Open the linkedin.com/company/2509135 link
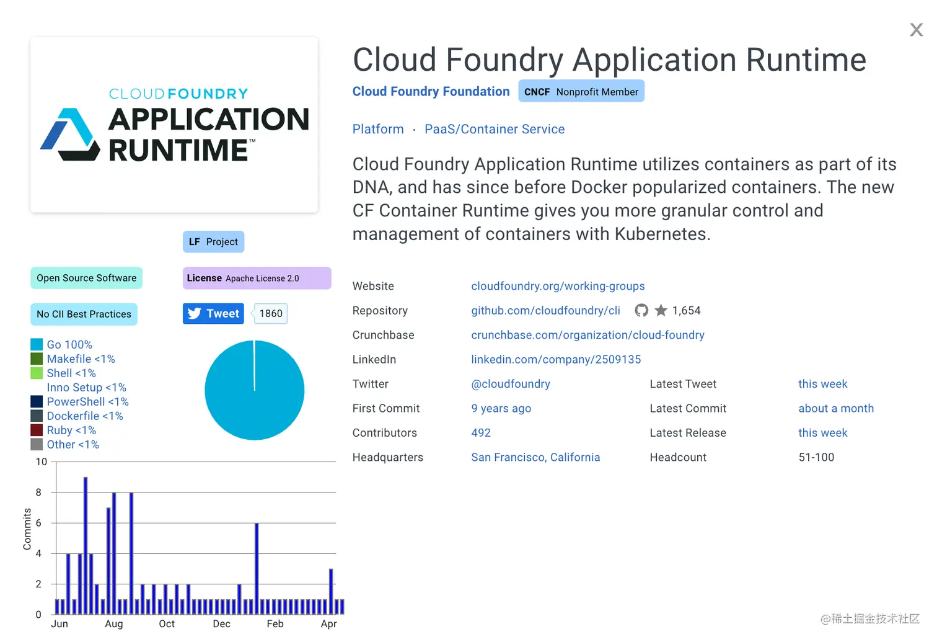937x642 pixels. coord(556,359)
